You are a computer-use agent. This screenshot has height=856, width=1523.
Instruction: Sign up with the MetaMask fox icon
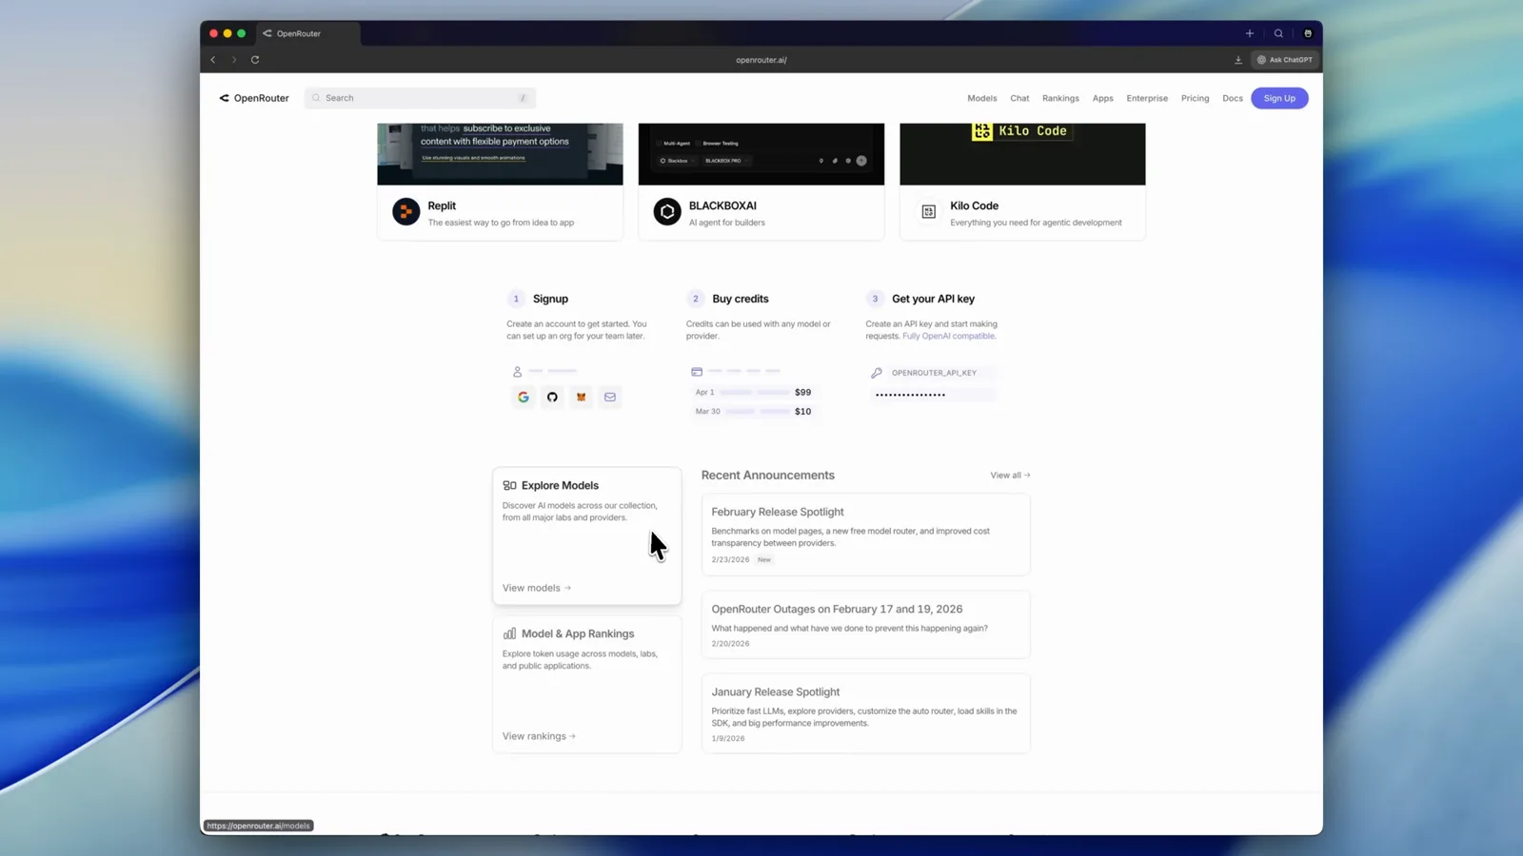[x=581, y=397]
